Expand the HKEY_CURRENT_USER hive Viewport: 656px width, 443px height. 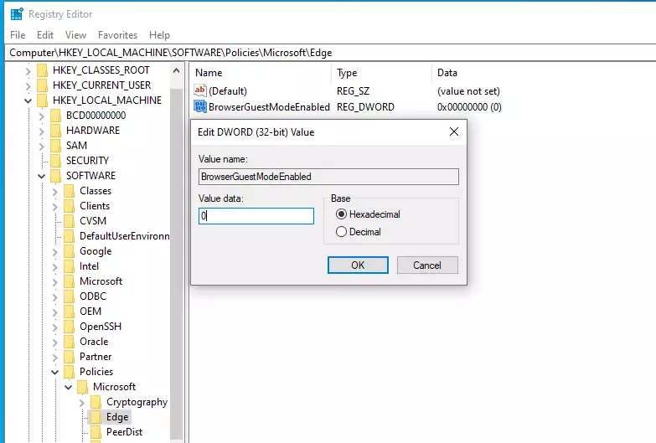pyautogui.click(x=28, y=85)
